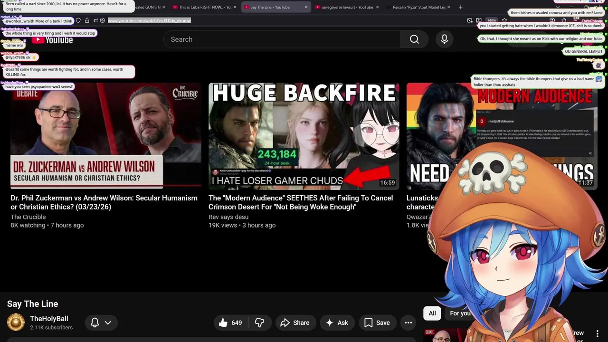Click the "Say The Line" video title
The height and width of the screenshot is (342, 608).
tap(32, 304)
